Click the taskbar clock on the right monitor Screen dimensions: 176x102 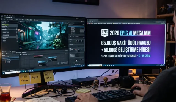pyautogui.click(x=161, y=65)
